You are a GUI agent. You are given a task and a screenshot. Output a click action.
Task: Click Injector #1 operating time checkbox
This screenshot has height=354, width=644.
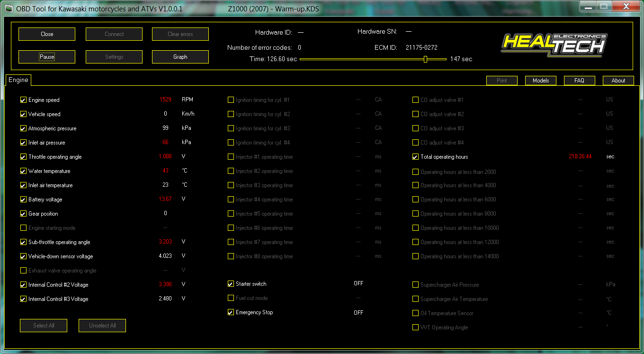[231, 157]
